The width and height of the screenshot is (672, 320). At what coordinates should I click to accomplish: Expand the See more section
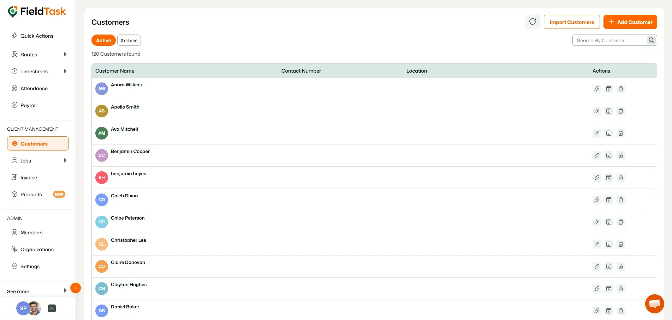(x=37, y=291)
